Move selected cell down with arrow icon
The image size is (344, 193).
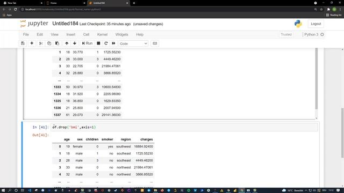click(x=75, y=43)
